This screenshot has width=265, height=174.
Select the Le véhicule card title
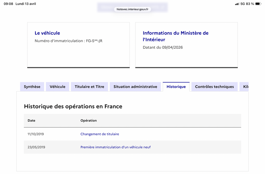47,33
